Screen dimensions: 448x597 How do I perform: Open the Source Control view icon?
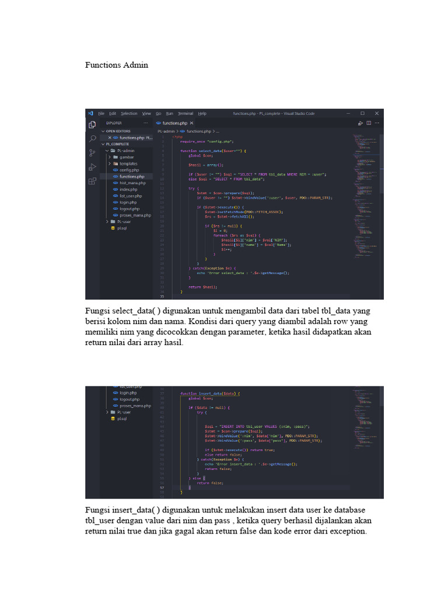click(x=92, y=153)
